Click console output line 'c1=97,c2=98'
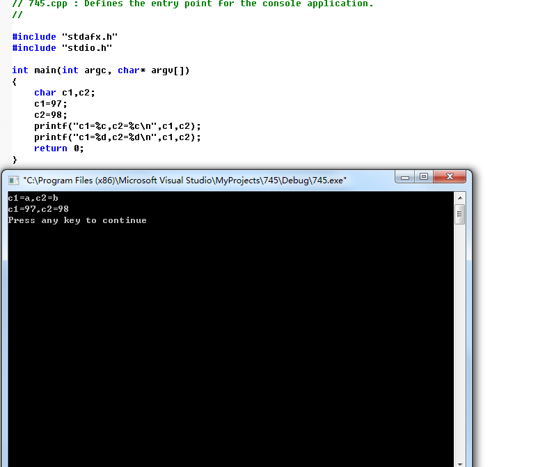The width and height of the screenshot is (538, 467). [x=38, y=209]
